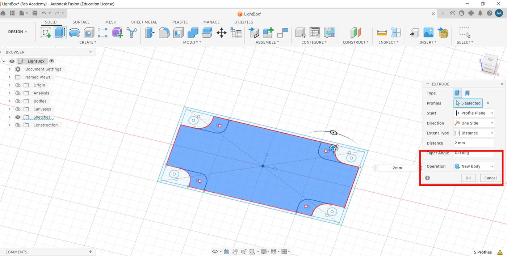
Task: Switch to the SHEET METAL tab
Action: pos(144,22)
